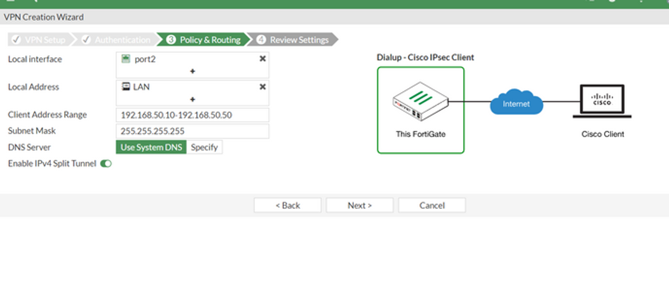Add another Local Address with plus
This screenshot has height=285, width=669.
pos(192,99)
